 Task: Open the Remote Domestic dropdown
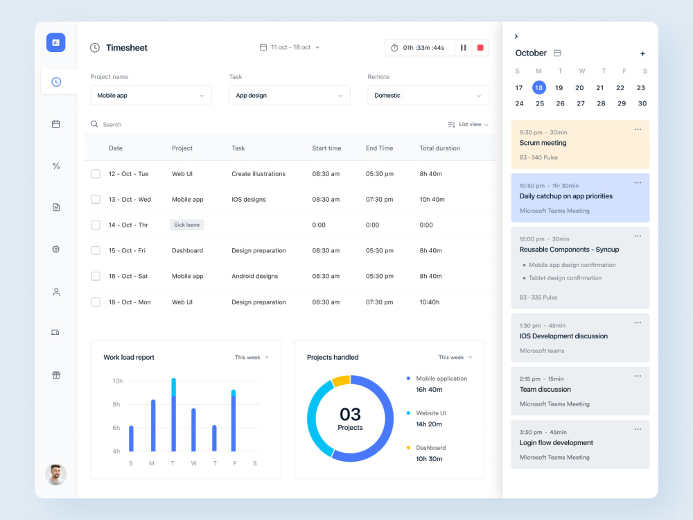pyautogui.click(x=428, y=96)
